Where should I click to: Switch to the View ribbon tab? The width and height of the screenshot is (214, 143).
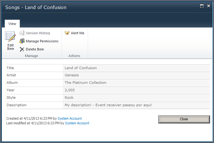pyautogui.click(x=12, y=24)
